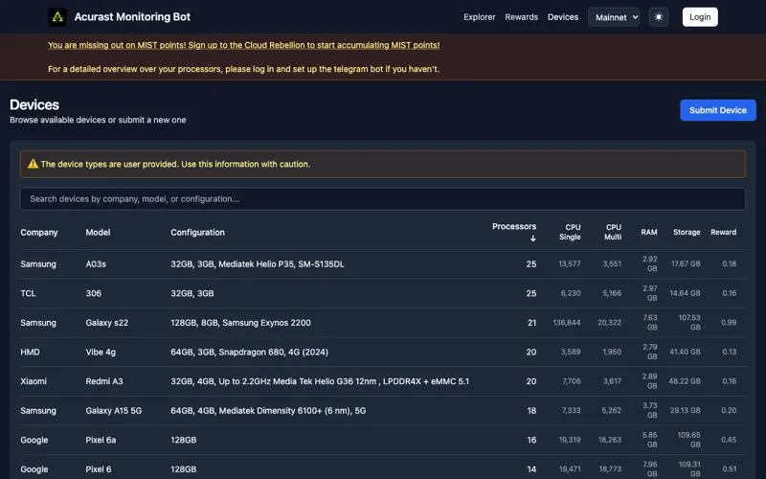The width and height of the screenshot is (766, 479).
Task: Click the TCL company cell
Action: [28, 293]
